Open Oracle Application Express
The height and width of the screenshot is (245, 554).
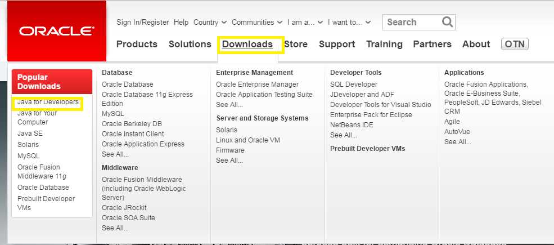tap(143, 144)
